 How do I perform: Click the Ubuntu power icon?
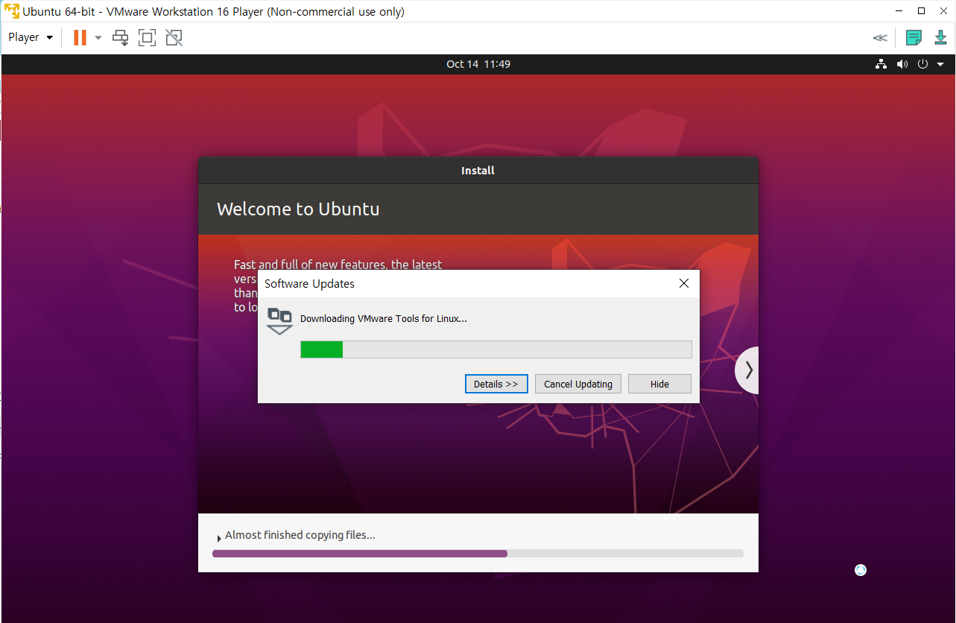coord(922,64)
